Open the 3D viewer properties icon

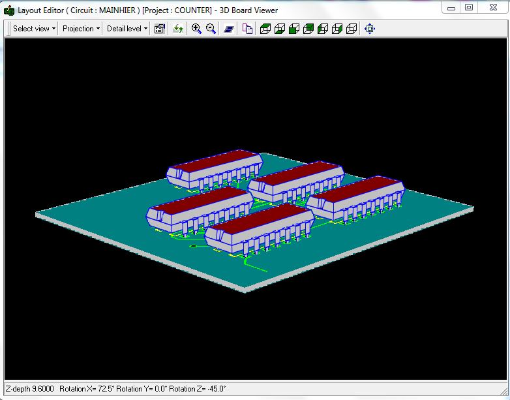[x=159, y=29]
